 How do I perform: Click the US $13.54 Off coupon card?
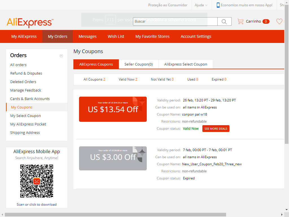pyautogui.click(x=113, y=109)
